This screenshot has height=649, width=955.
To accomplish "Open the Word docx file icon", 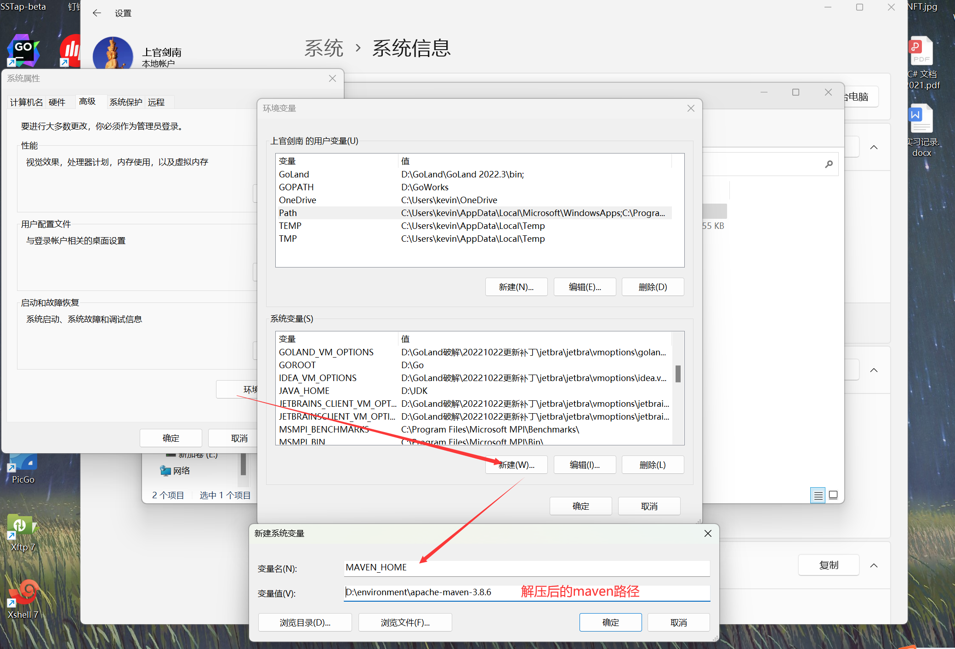I will coord(921,119).
